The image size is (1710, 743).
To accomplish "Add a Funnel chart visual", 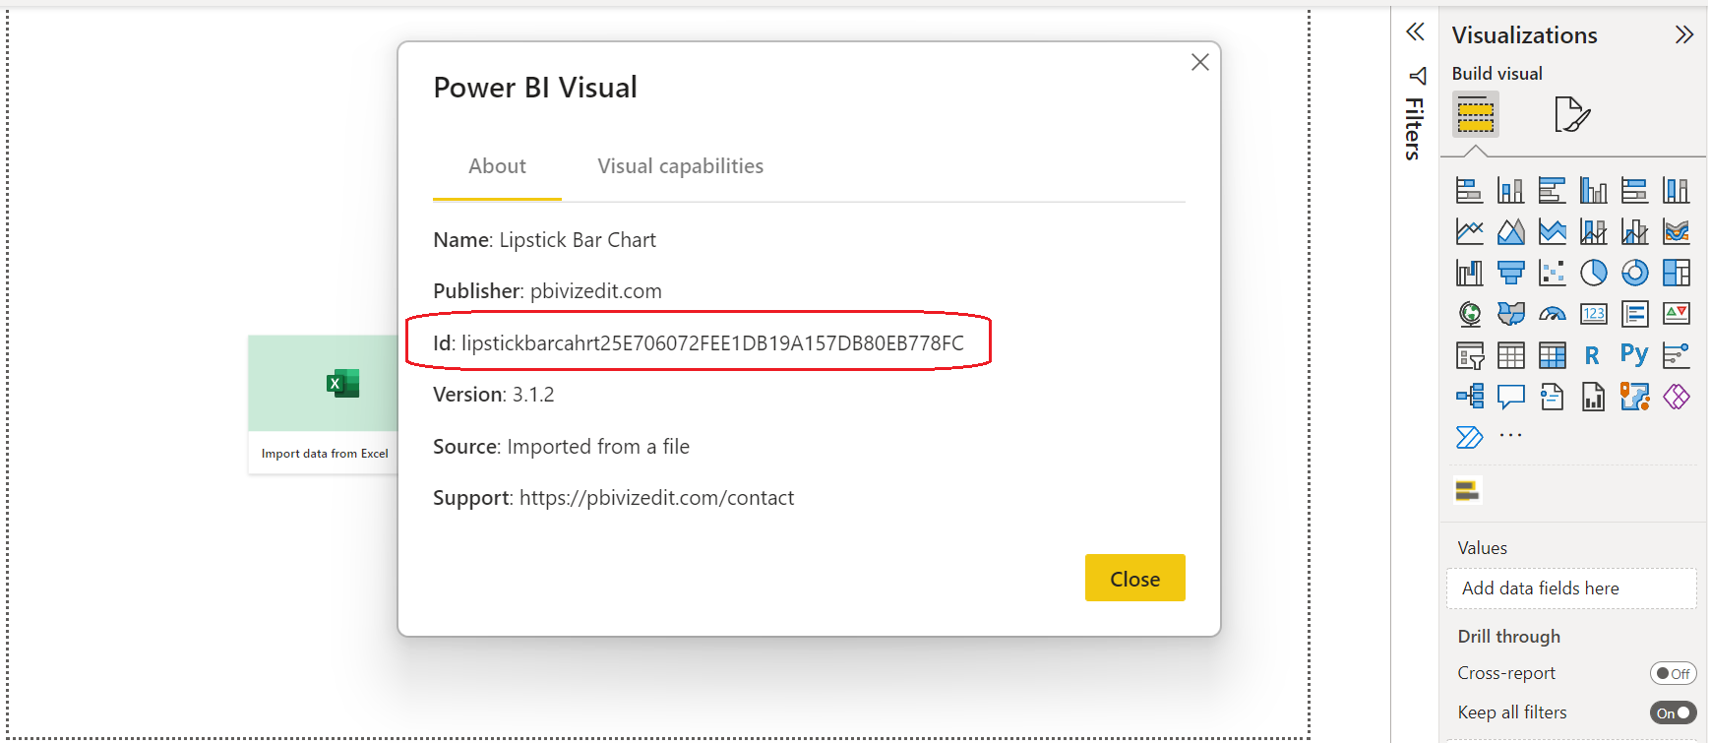I will coord(1510,273).
